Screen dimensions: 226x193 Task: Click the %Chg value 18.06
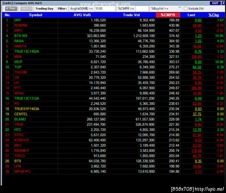click(219, 62)
